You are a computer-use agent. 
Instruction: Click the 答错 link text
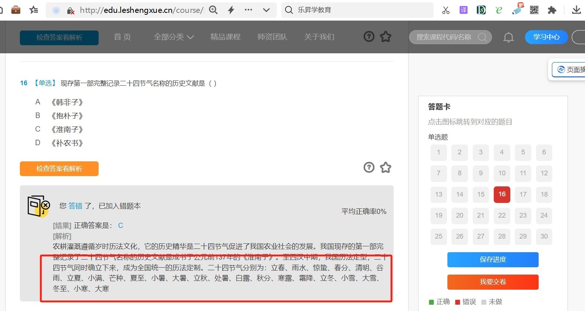pyautogui.click(x=75, y=206)
